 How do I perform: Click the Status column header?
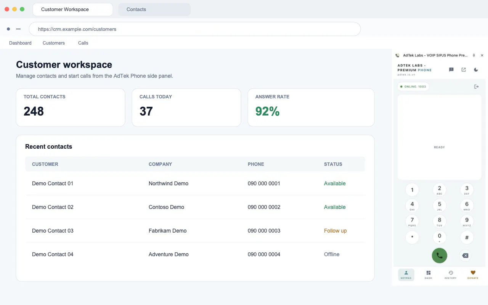(x=333, y=164)
